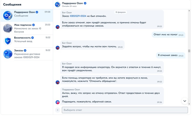Click the scrollbar up arrow in chat

tap(189, 11)
